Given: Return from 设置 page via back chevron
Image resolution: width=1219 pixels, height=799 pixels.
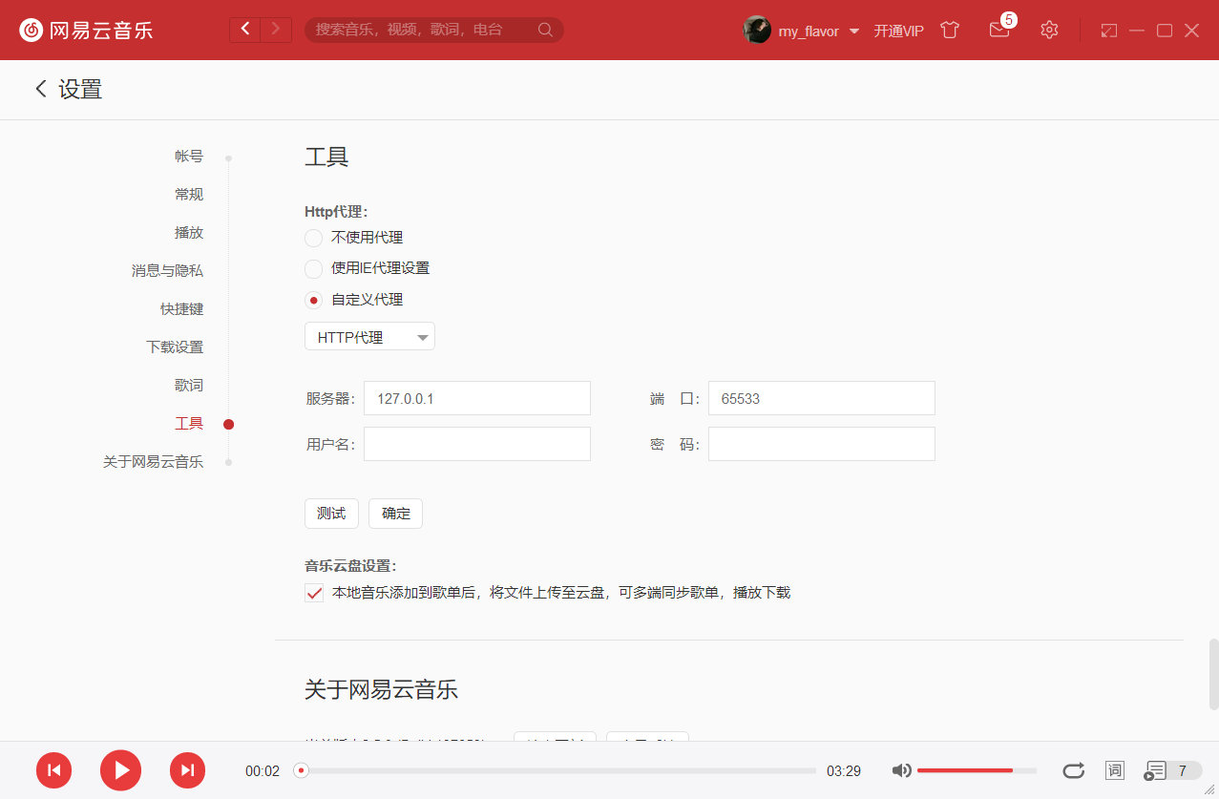Looking at the screenshot, I should tap(41, 89).
